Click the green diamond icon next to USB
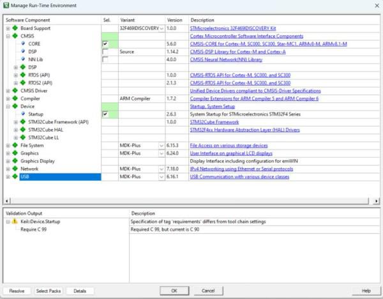The height and width of the screenshot is (299, 383). (x=15, y=176)
